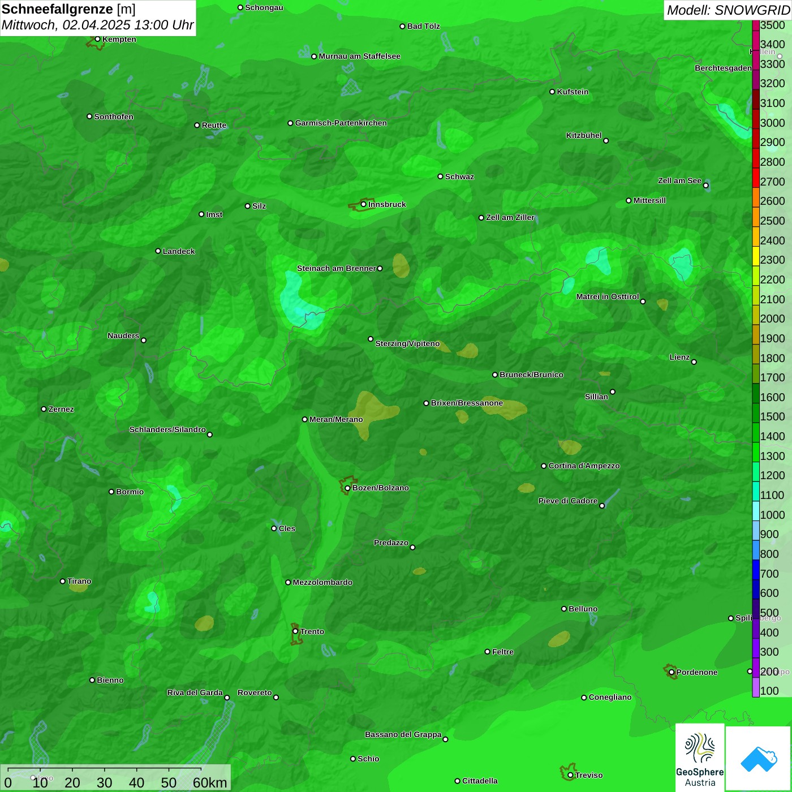Select the Bormio label
Image resolution: width=792 pixels, height=792 pixels.
130,492
